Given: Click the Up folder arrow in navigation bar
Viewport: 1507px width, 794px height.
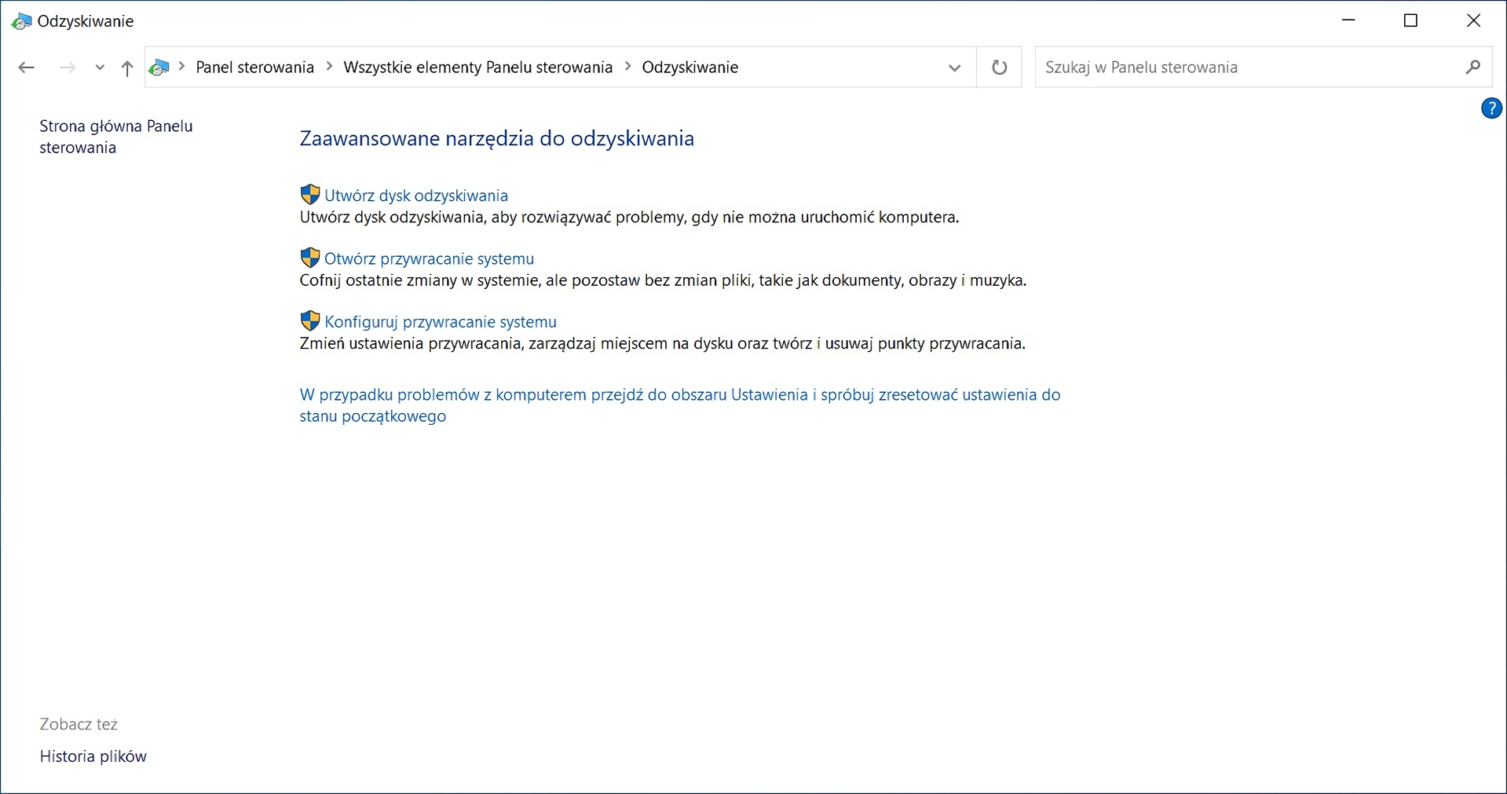Looking at the screenshot, I should coord(126,68).
